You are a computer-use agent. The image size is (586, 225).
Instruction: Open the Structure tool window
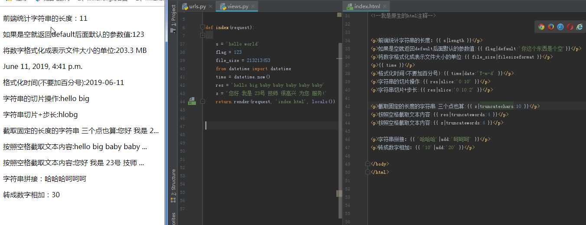click(173, 186)
